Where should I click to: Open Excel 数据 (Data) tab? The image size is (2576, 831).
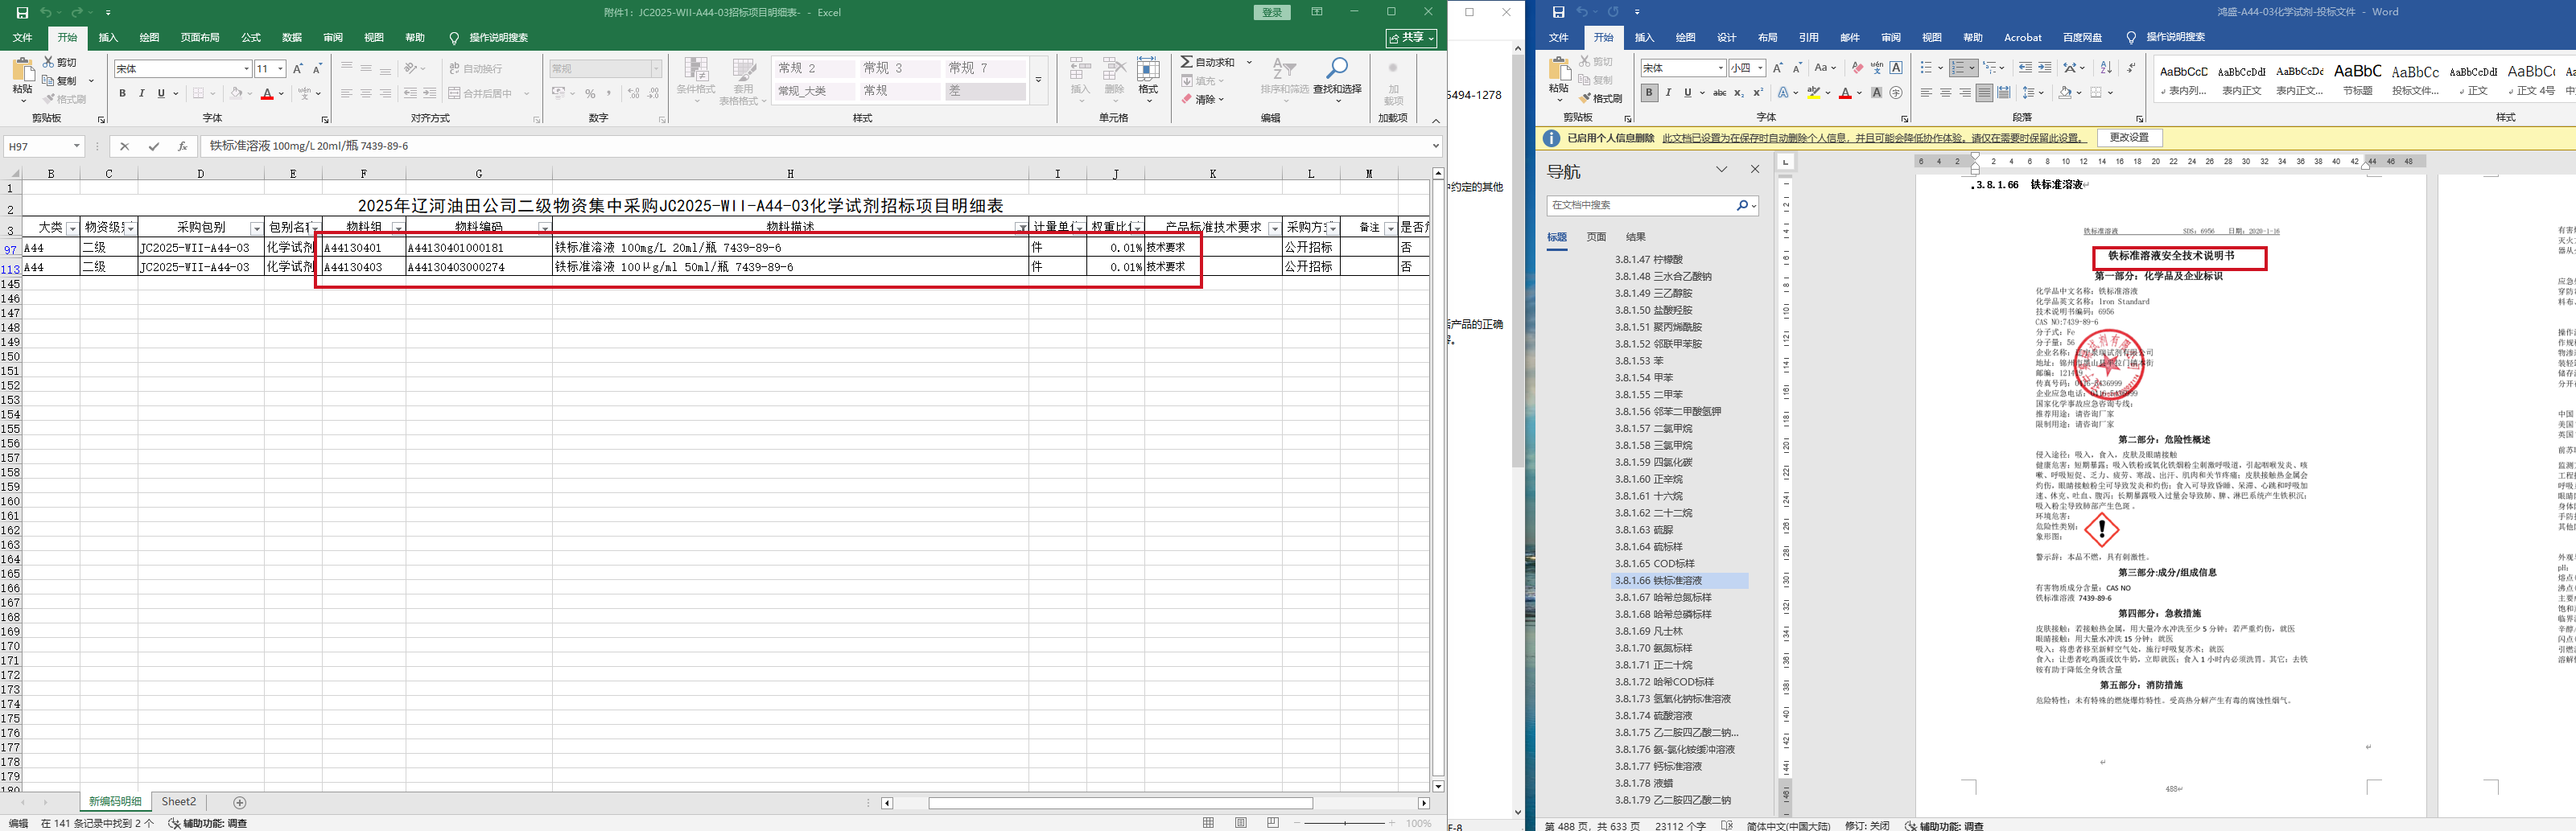point(292,38)
